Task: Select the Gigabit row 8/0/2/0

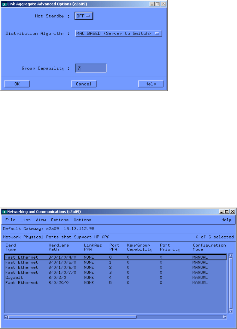Action: [x=115, y=277]
